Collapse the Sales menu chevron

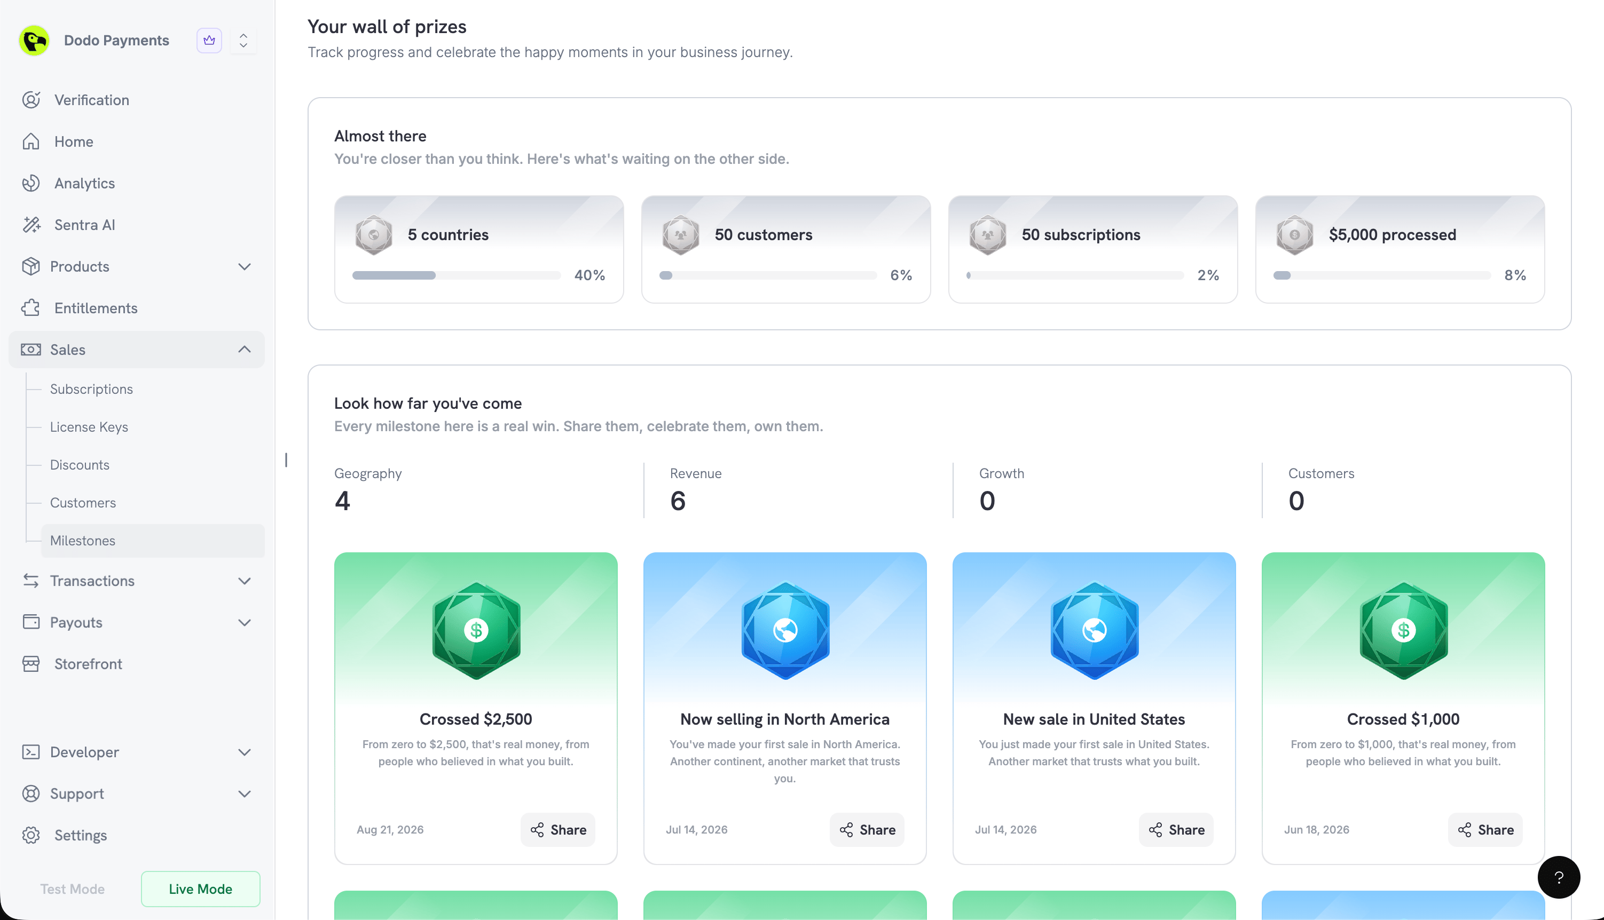(245, 350)
